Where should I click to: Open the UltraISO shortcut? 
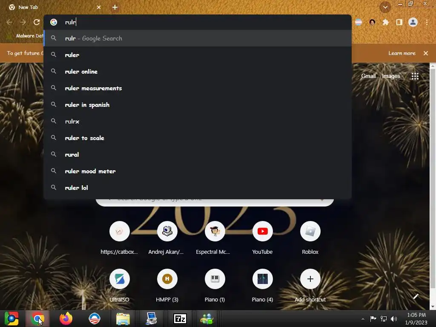[119, 286]
